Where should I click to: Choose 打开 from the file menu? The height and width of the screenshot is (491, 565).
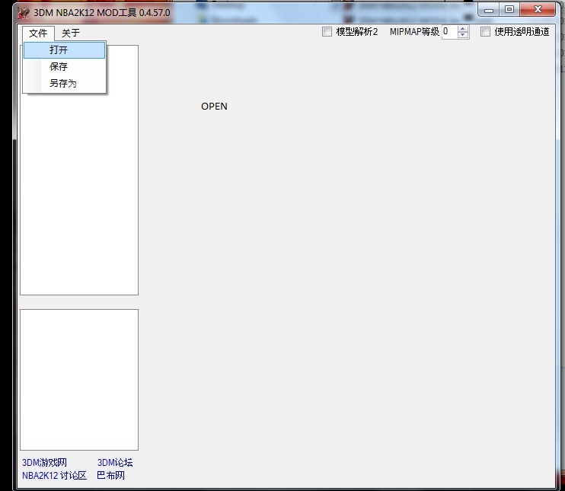pos(65,49)
